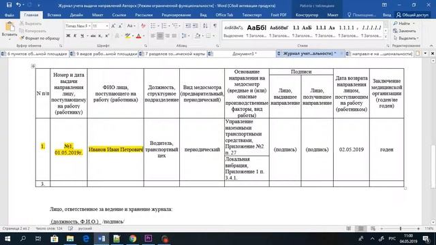Click the numbered list icon
The height and width of the screenshot is (245, 436).
click(x=164, y=26)
